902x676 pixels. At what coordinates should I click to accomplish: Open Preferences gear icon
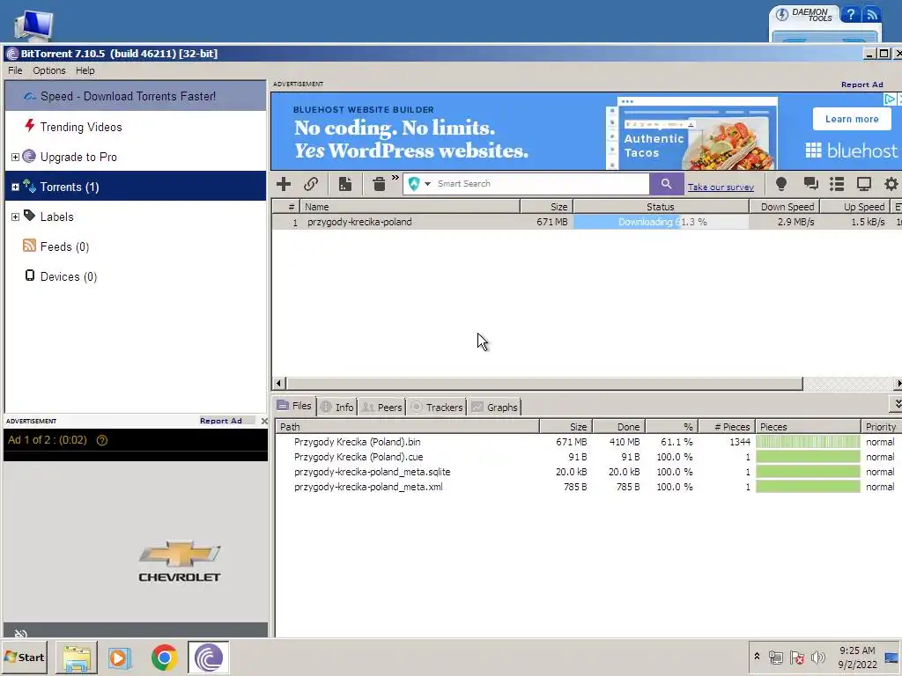click(x=891, y=184)
